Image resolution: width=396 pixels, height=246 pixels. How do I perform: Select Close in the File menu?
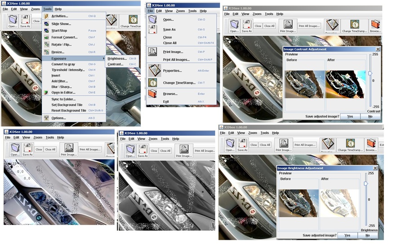pos(181,37)
